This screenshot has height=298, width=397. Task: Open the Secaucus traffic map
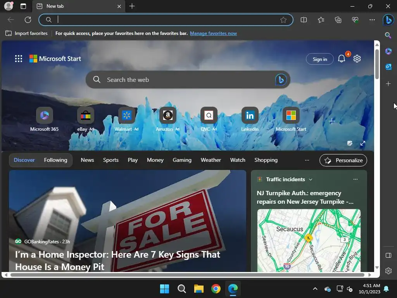[x=309, y=240]
